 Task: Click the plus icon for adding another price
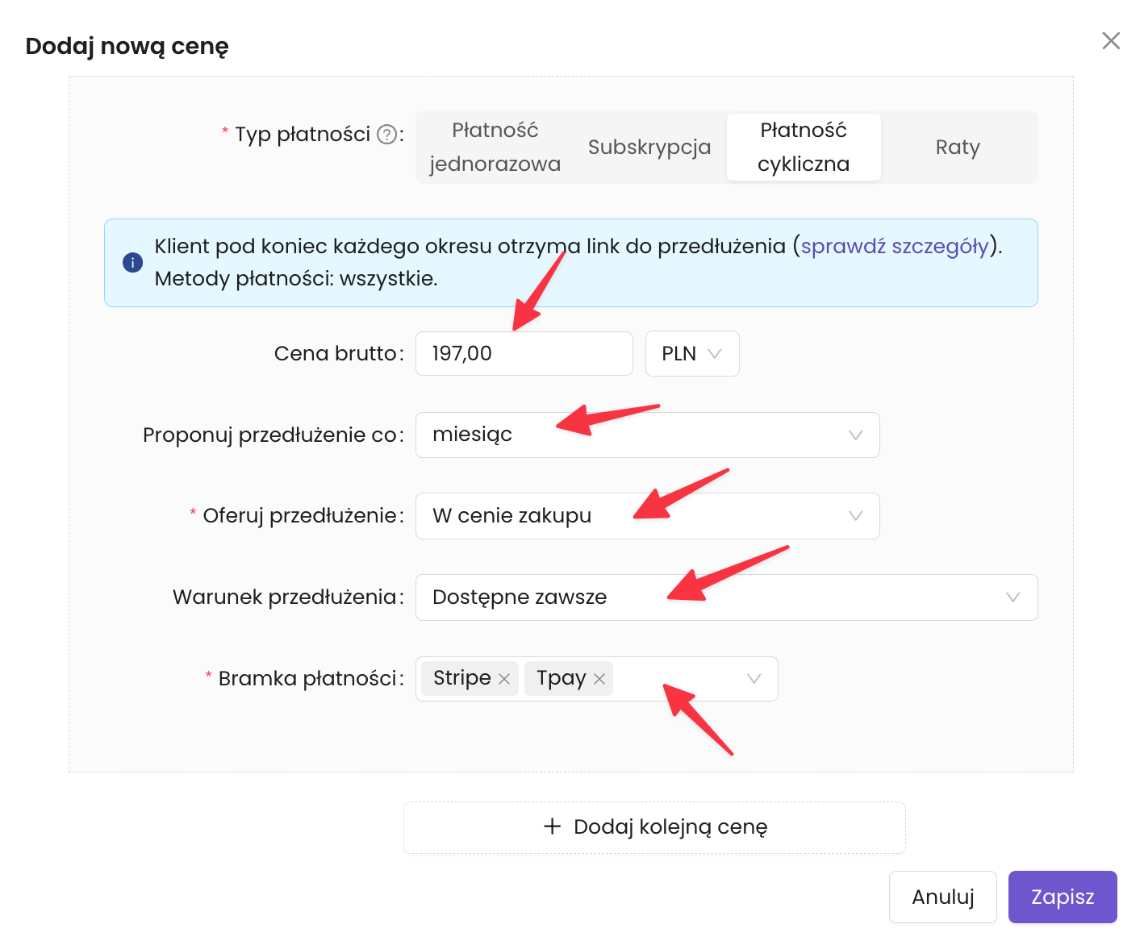[552, 826]
